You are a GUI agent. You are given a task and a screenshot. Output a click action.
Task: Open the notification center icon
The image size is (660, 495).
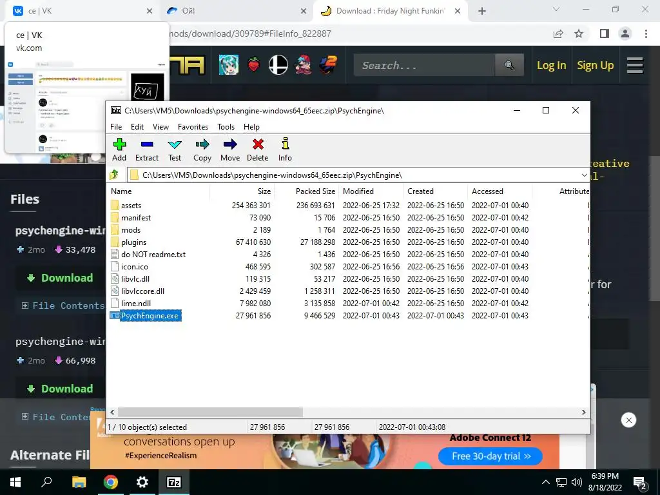tap(640, 483)
